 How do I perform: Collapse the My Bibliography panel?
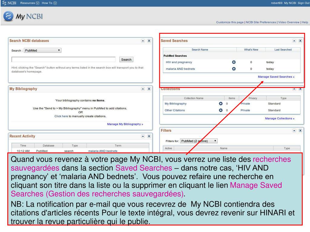(x=143, y=89)
